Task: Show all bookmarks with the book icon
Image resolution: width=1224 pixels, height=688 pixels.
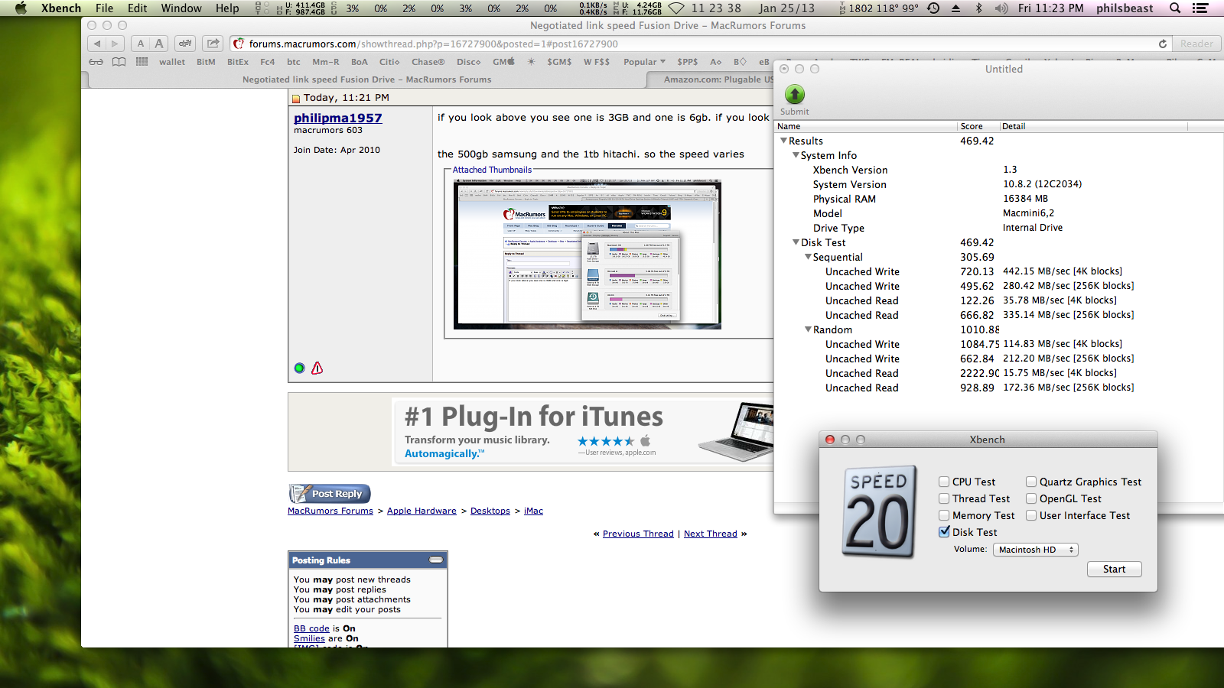Action: [x=119, y=62]
